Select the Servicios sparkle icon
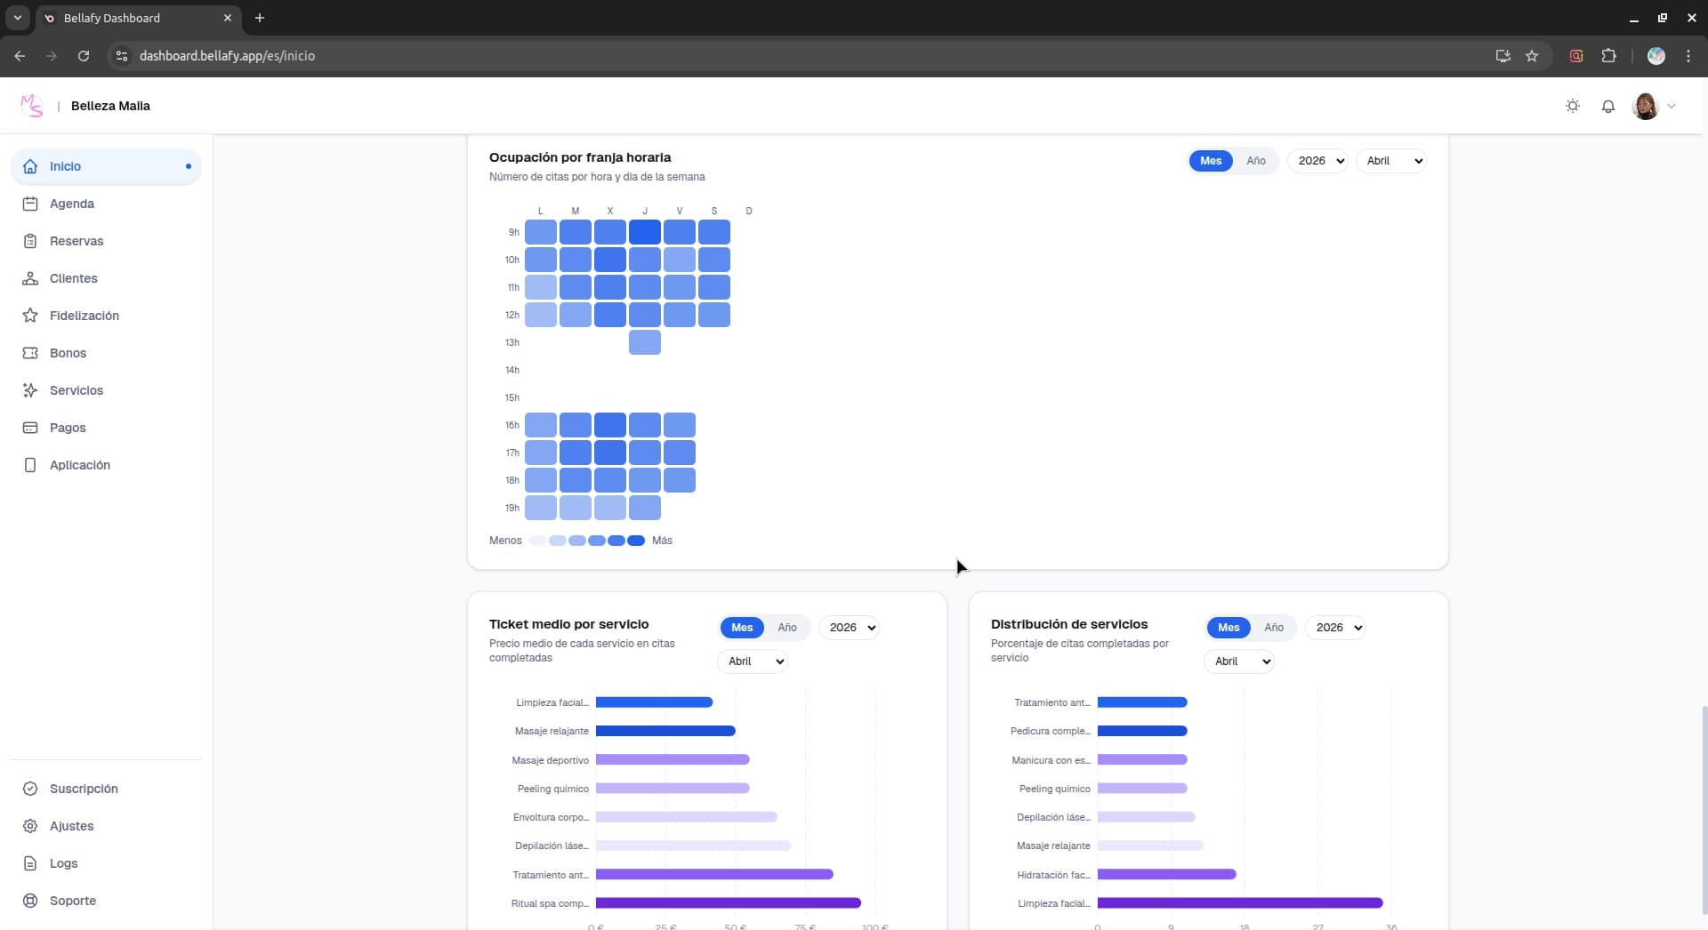Viewport: 1708px width, 930px height. click(30, 390)
